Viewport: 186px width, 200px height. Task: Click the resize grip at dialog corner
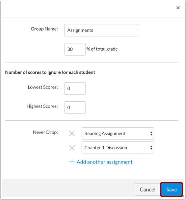coord(182,196)
